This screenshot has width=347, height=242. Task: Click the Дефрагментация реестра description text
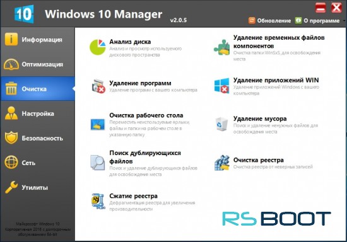click(x=152, y=205)
